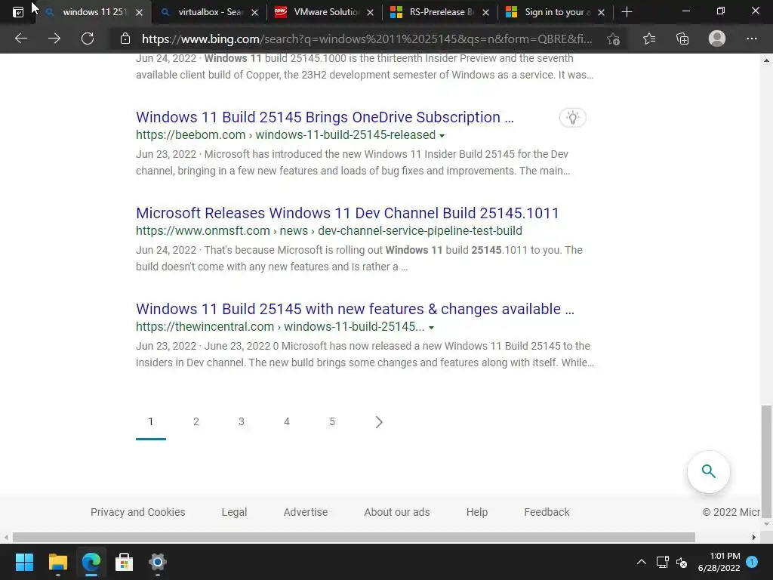
Task: Close the VMware Solutions tab
Action: pos(370,12)
